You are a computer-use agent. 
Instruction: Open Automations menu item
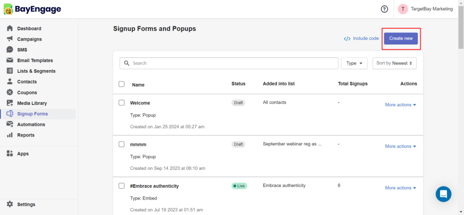pos(31,124)
